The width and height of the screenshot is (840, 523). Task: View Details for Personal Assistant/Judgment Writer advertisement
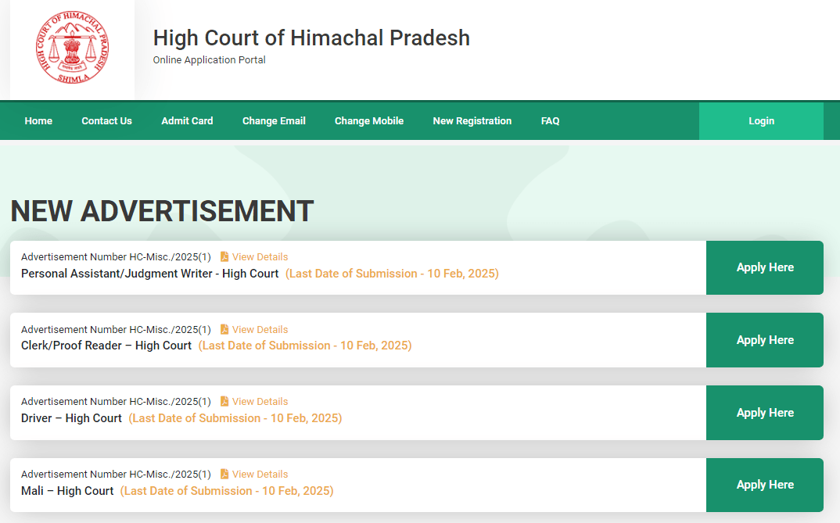[x=260, y=257]
